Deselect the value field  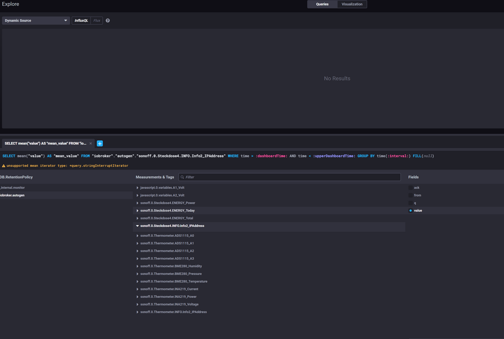click(410, 210)
